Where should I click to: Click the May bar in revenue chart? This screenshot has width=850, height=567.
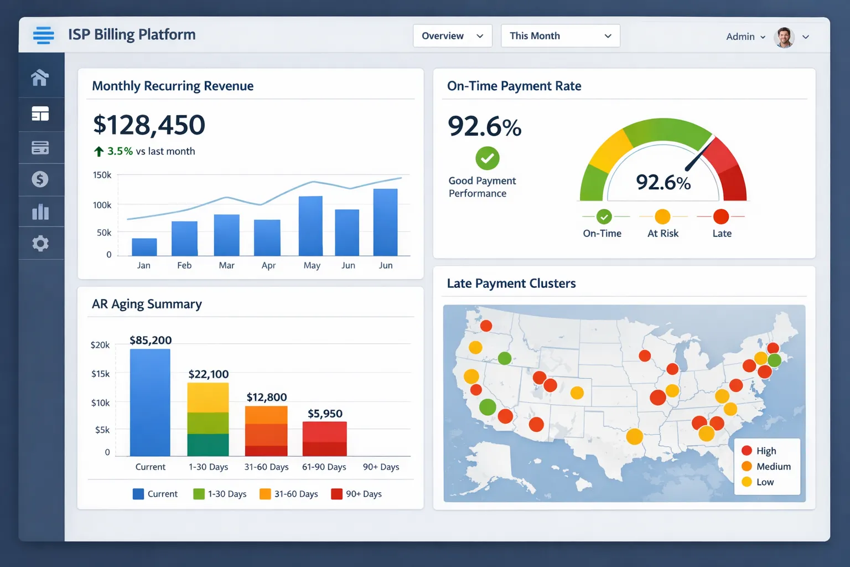coord(310,226)
